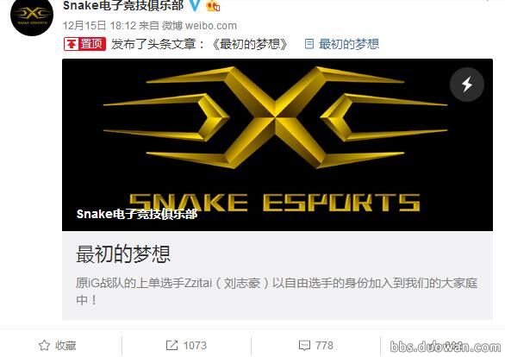
Task: Click the 12月15日 18:12 post timestamp
Action: (x=98, y=26)
